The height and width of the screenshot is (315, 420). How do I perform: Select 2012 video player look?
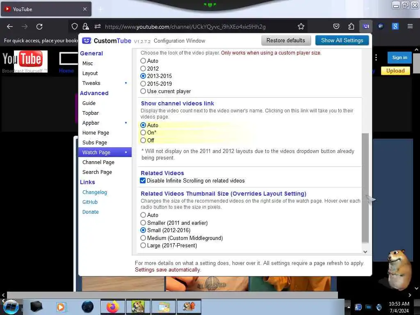click(x=143, y=68)
